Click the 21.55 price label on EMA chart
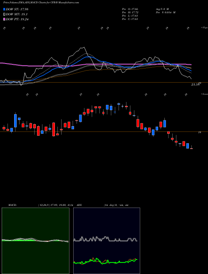This screenshot has width=208, height=274. (x=196, y=84)
